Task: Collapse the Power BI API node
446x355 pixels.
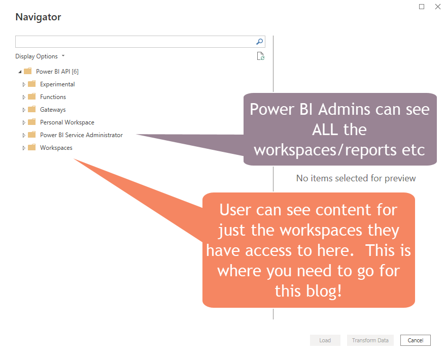Action: point(19,71)
